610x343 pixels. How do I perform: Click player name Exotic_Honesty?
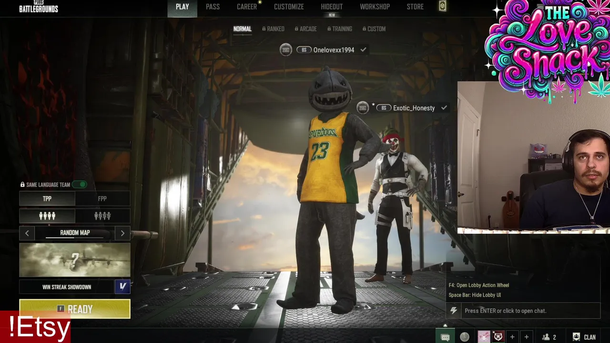[414, 108]
